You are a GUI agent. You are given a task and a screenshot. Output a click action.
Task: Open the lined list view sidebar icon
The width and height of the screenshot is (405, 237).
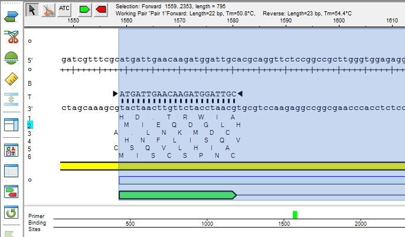pos(11,171)
